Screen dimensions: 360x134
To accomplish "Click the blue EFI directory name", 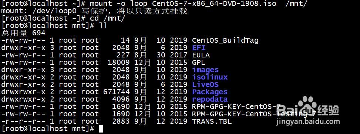I will point(199,48).
